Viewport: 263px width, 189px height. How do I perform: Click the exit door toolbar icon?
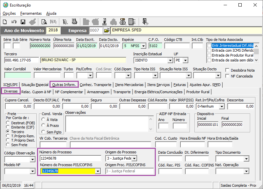point(145,22)
